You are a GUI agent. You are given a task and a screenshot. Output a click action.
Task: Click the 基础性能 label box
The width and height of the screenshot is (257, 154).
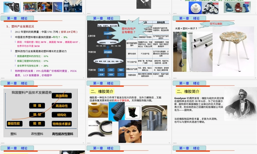(15, 123)
